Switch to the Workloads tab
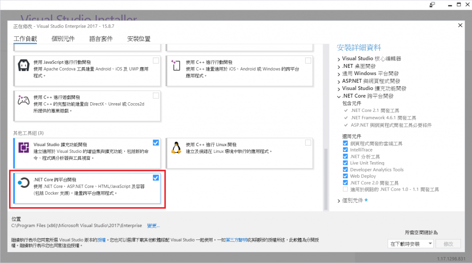 (25, 39)
